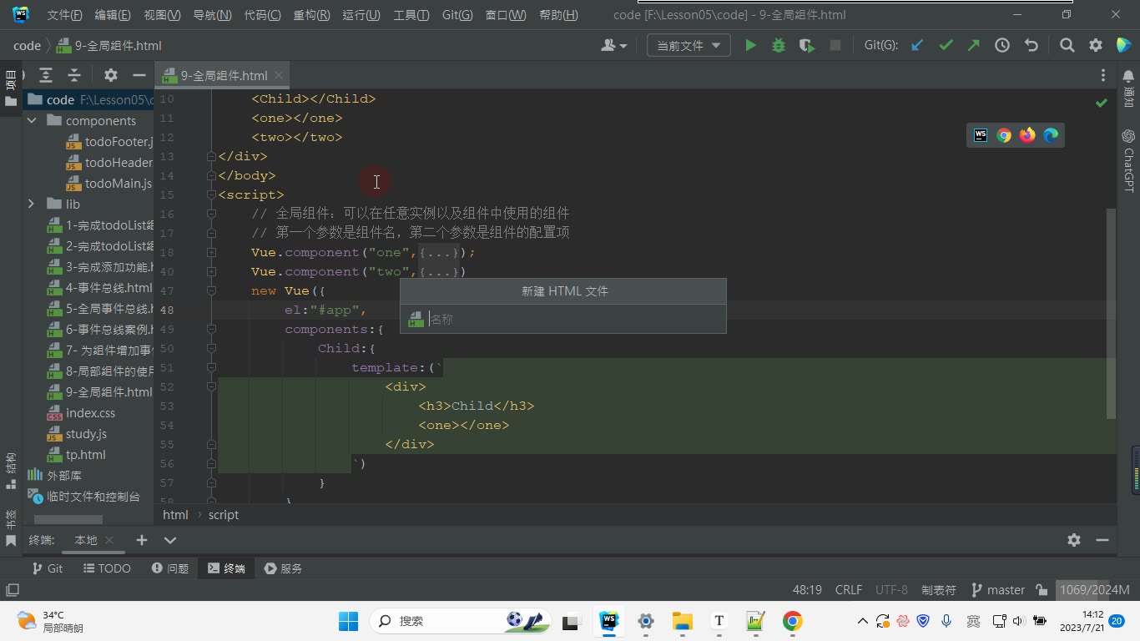
Task: Show Git history clock icon
Action: coord(1002,46)
